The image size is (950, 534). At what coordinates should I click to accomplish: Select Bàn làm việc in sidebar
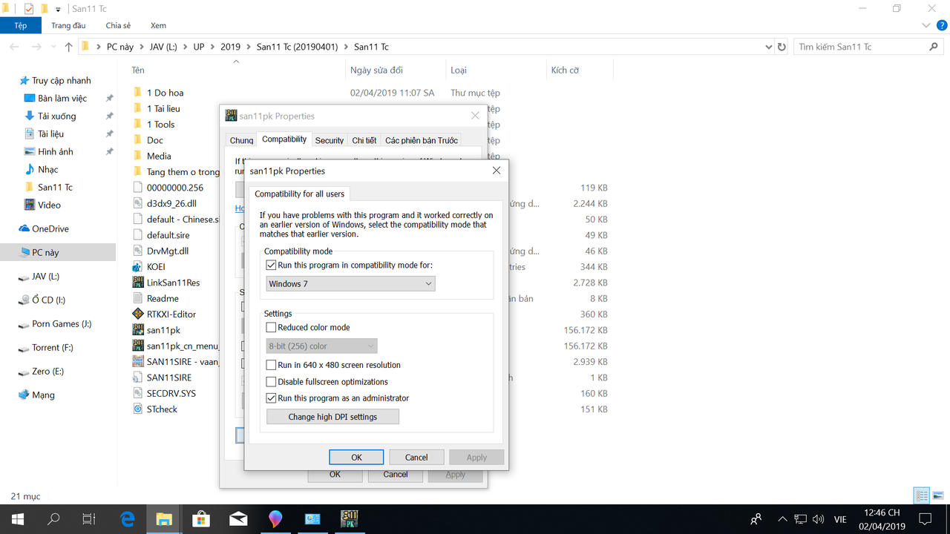pos(62,98)
